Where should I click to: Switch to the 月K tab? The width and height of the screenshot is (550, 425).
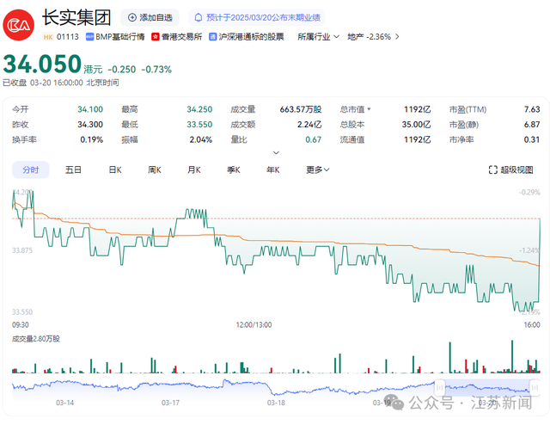pyautogui.click(x=194, y=170)
